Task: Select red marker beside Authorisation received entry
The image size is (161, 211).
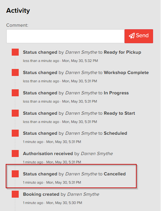Action: (15, 153)
